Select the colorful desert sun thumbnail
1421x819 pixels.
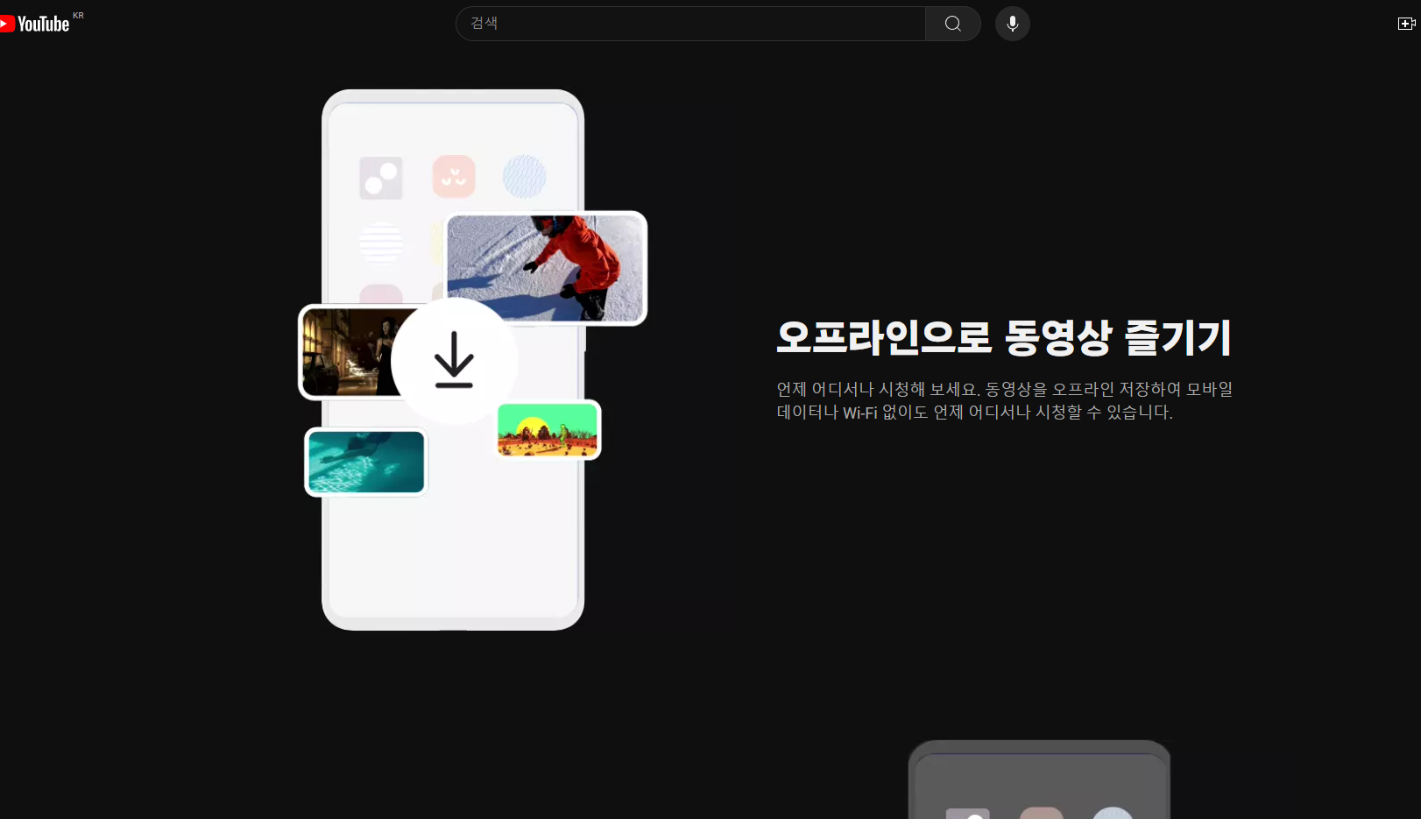548,430
